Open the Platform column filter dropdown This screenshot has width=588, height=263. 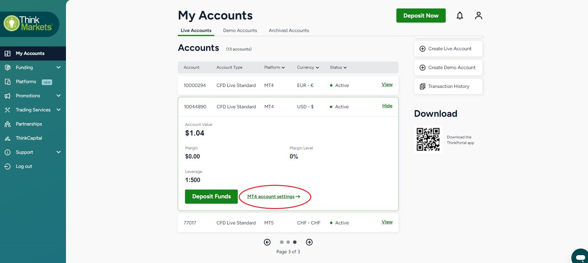[x=275, y=67]
